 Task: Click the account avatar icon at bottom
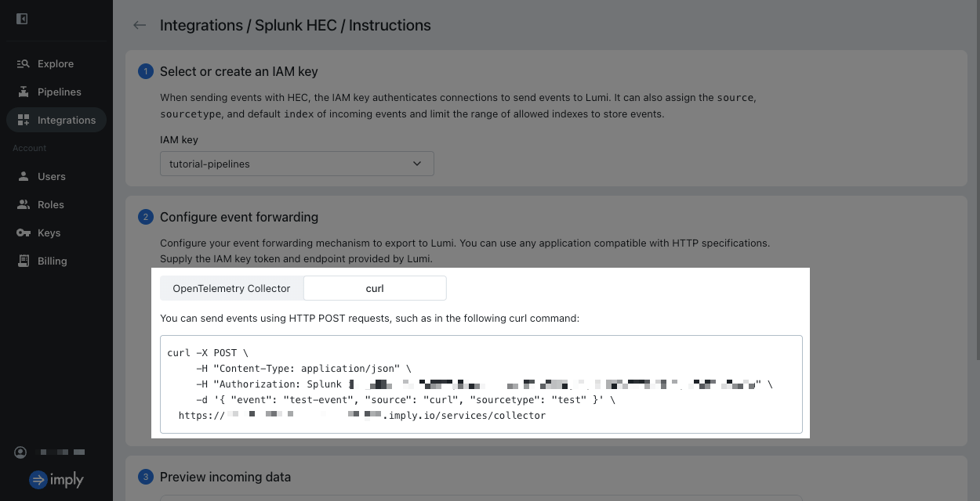pos(21,452)
